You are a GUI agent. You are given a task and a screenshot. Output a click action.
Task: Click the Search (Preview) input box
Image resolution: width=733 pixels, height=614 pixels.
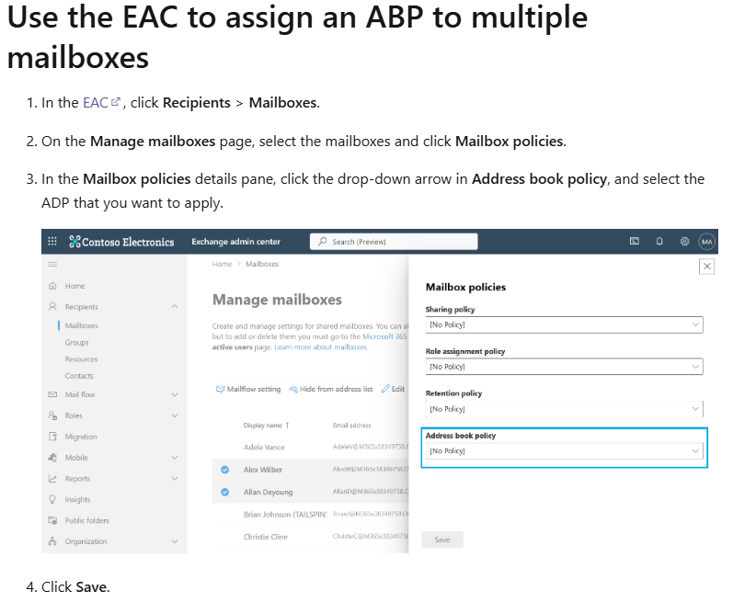coord(394,242)
